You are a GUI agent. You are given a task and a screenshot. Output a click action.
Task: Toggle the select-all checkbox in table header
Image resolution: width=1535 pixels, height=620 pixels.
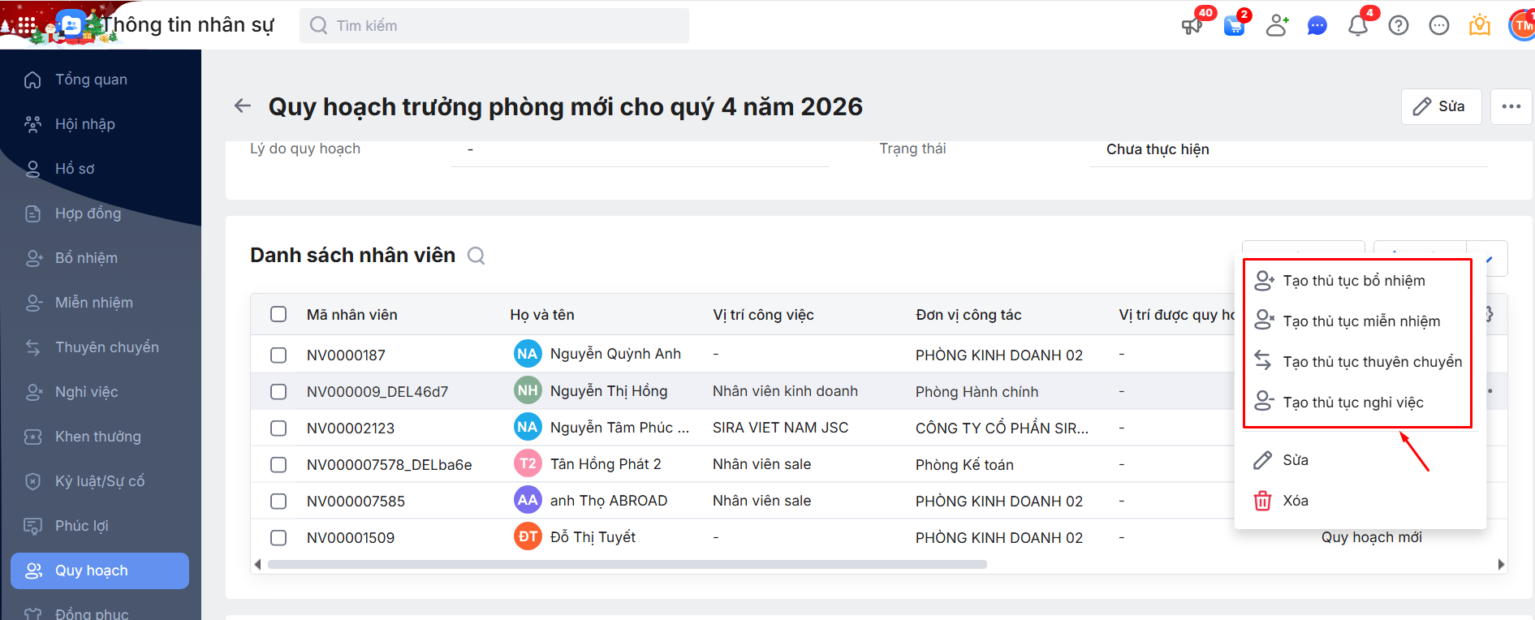pos(278,314)
